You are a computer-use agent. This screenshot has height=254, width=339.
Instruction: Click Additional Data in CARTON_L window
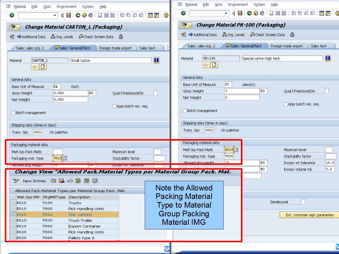(31, 37)
